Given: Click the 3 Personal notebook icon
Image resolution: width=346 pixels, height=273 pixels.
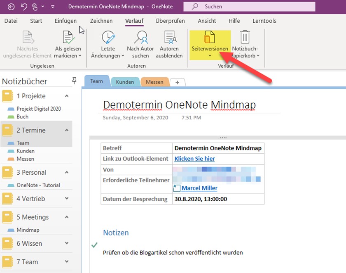Looking at the screenshot, I should pyautogui.click(x=7, y=172).
